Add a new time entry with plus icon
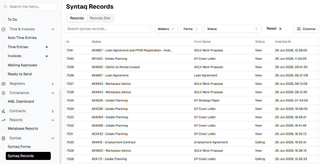This screenshot has width=321, height=164. pos(47,47)
